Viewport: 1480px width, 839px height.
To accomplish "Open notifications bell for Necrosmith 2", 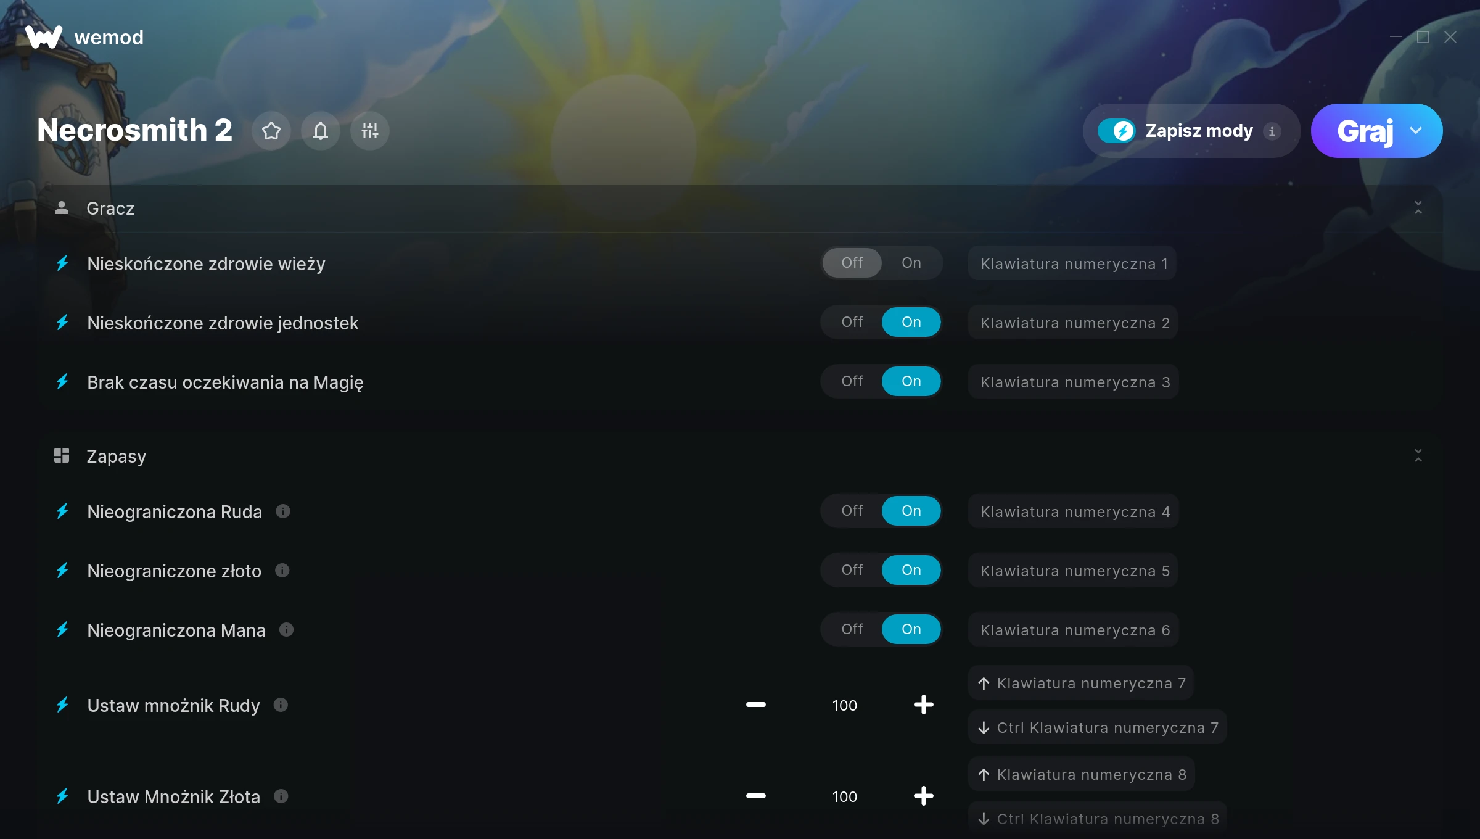I will tap(320, 131).
